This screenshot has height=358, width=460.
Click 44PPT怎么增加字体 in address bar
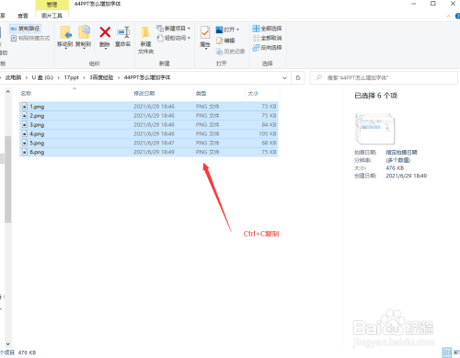pos(147,77)
